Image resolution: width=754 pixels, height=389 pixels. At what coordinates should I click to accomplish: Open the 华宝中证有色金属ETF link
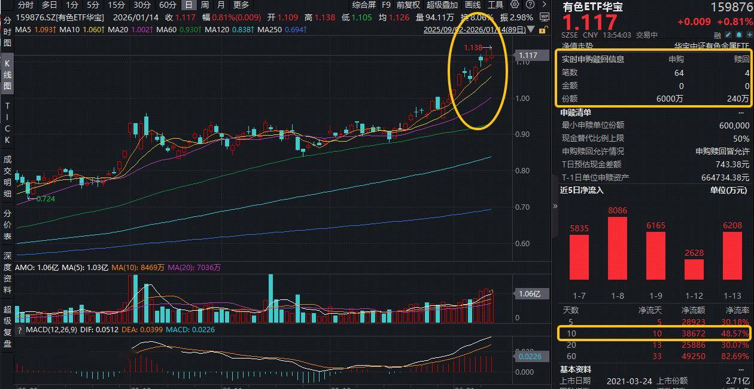tap(712, 45)
